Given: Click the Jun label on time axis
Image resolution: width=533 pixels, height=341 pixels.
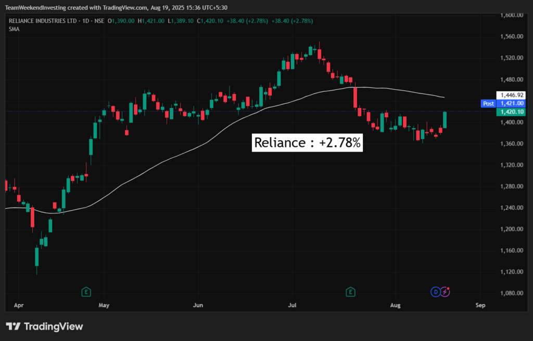Looking at the screenshot, I should click(x=198, y=305).
